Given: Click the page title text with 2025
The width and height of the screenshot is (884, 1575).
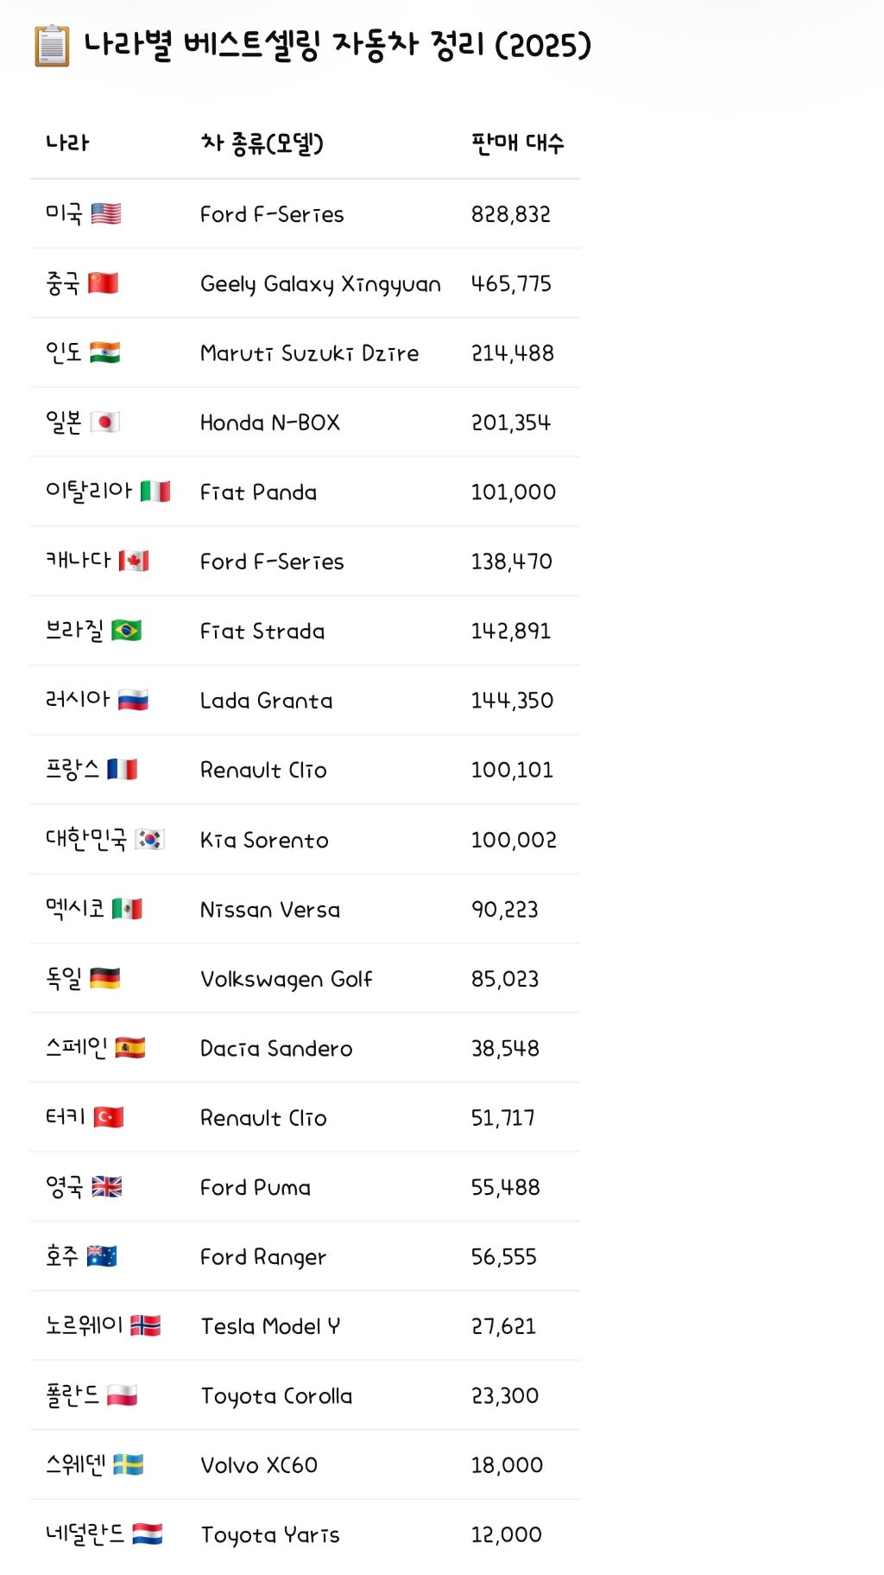Looking at the screenshot, I should pos(338,46).
